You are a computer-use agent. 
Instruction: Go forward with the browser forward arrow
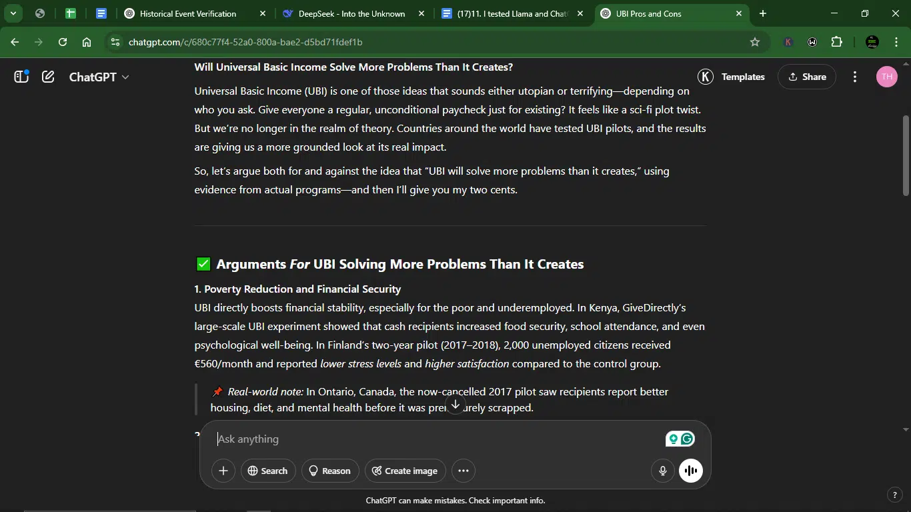39,42
